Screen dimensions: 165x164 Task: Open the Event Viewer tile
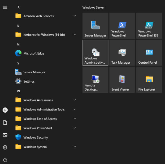point(122,80)
